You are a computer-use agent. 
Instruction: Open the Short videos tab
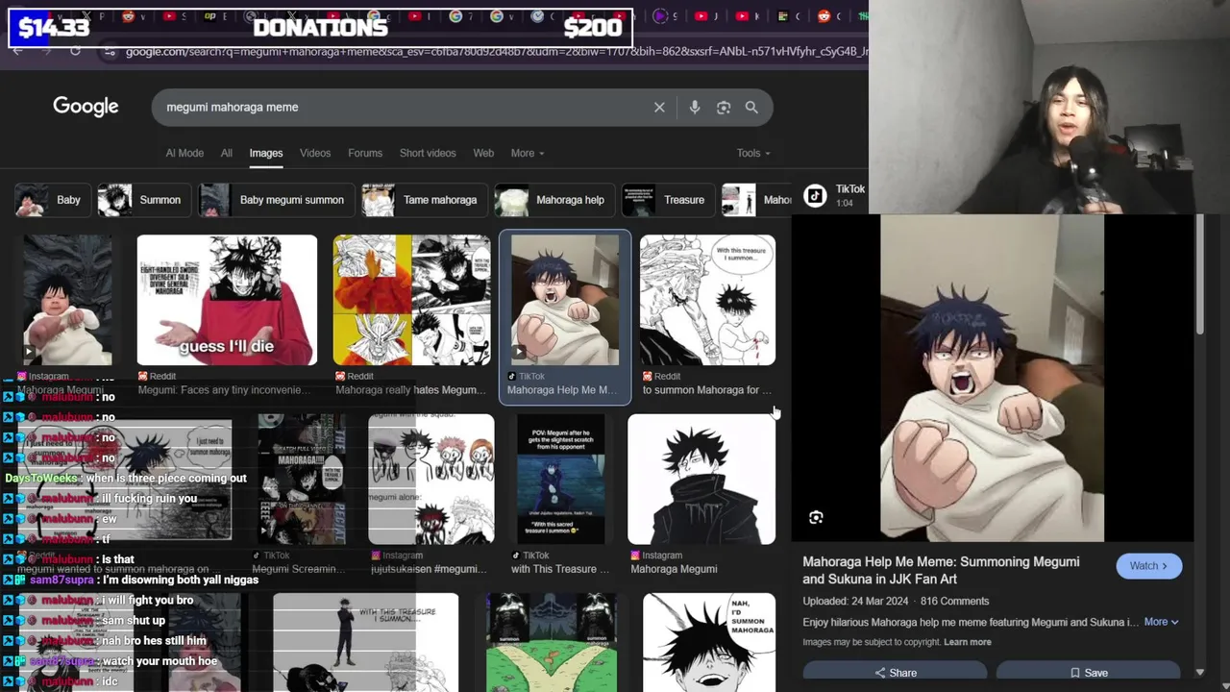click(428, 153)
